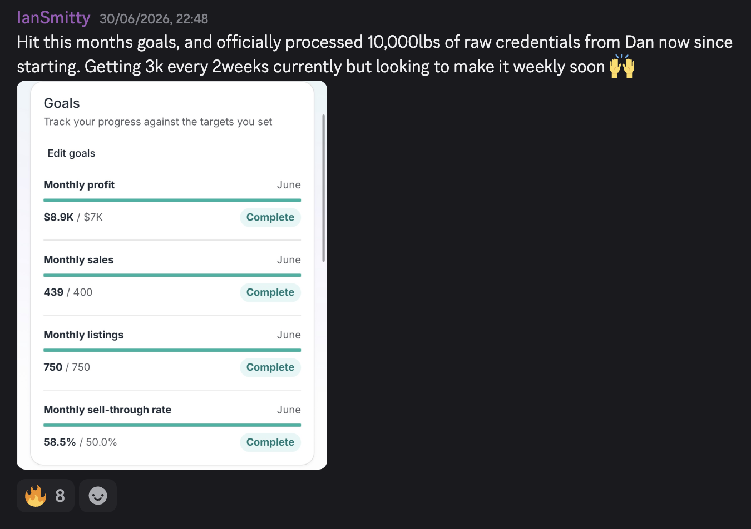Click the Goals heading in the card
Screen dimensions: 751x529
pos(62,103)
